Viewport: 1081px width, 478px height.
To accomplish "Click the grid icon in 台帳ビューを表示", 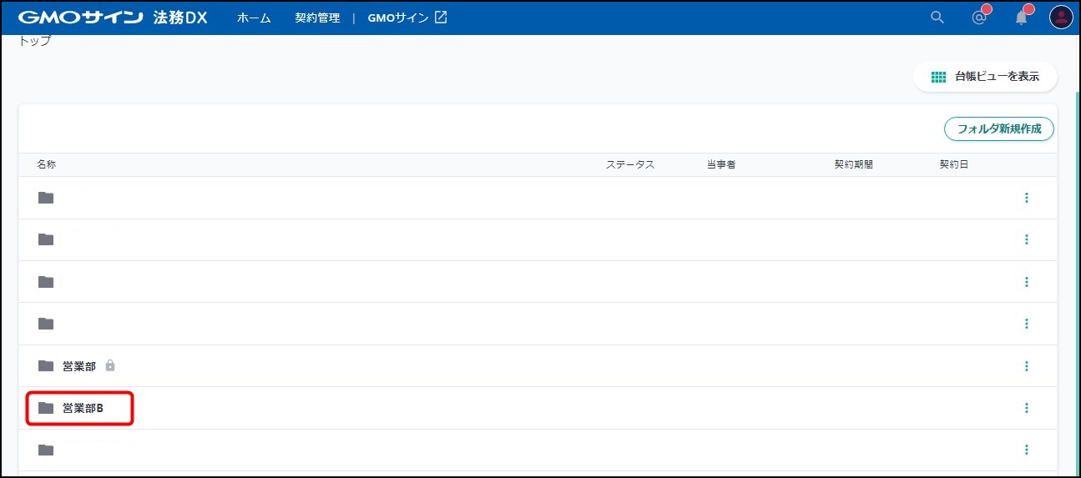I will click(x=938, y=77).
